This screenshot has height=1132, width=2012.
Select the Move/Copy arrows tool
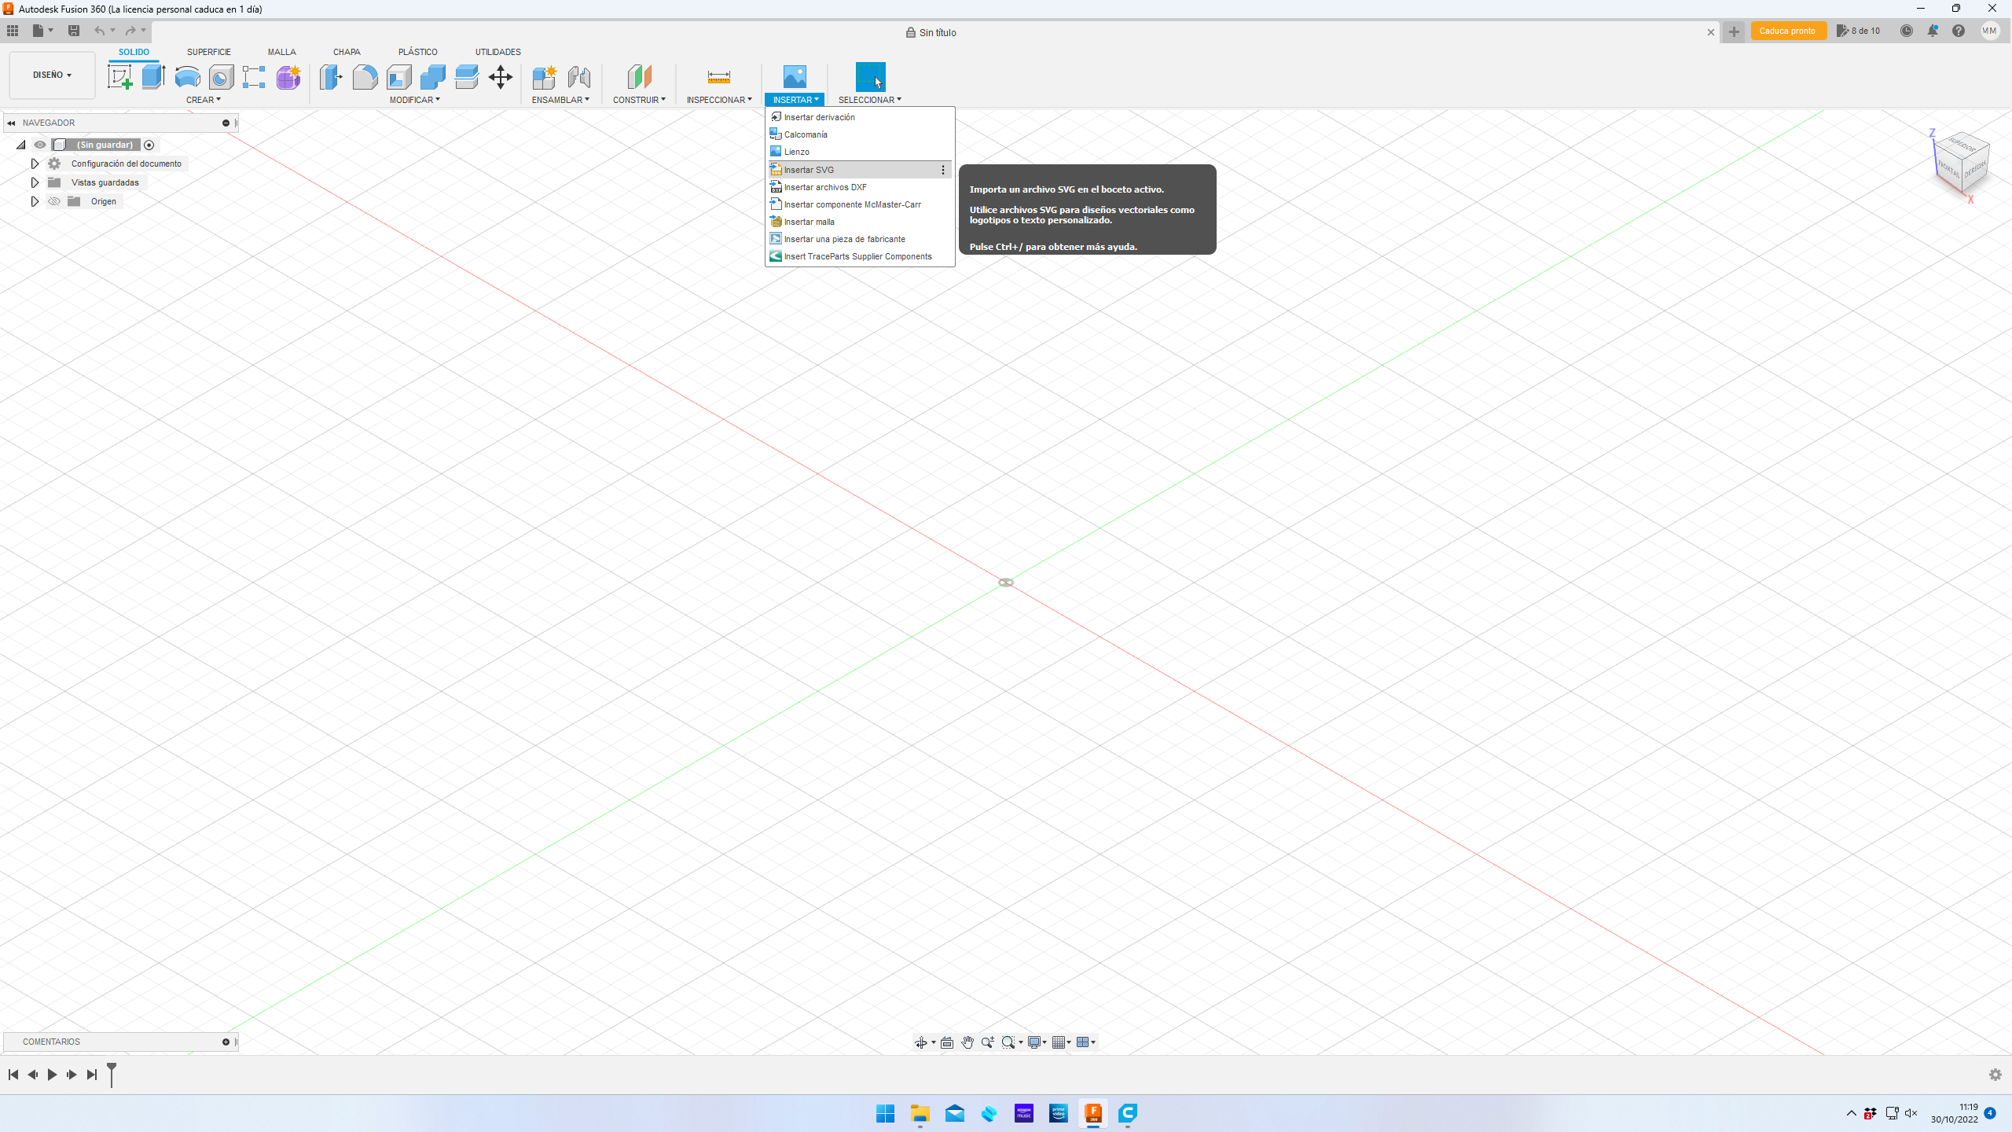[x=500, y=77]
